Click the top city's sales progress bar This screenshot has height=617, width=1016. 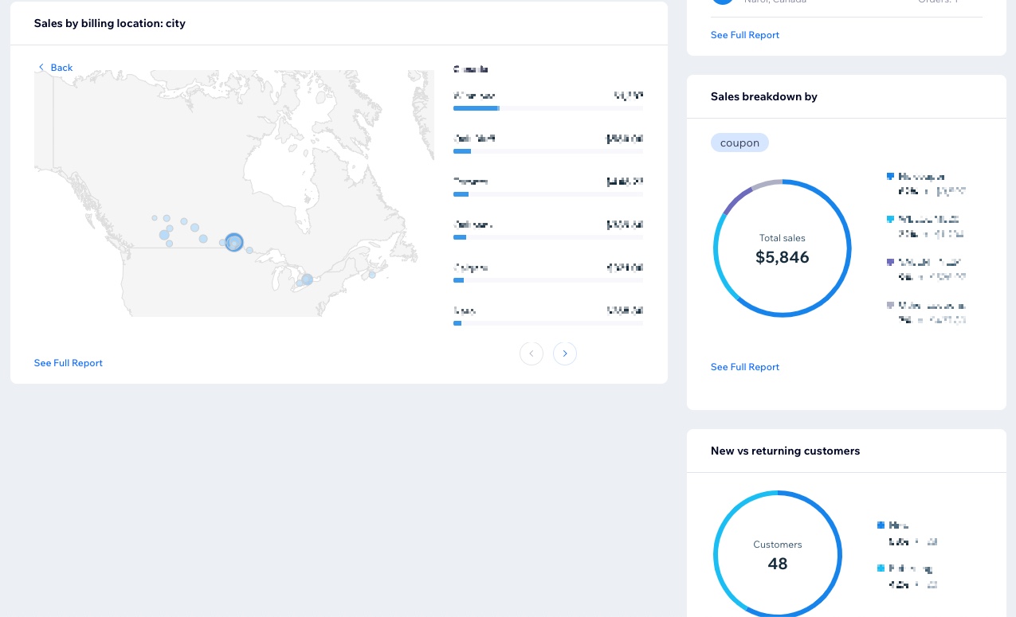click(x=476, y=108)
